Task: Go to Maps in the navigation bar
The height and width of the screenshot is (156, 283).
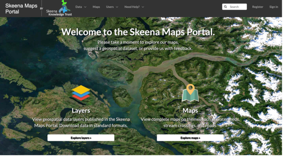Action: [x=96, y=7]
